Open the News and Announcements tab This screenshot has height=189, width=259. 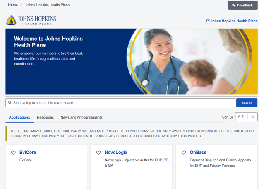point(82,117)
